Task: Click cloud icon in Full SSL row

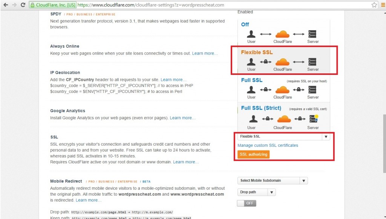Action: (x=282, y=90)
